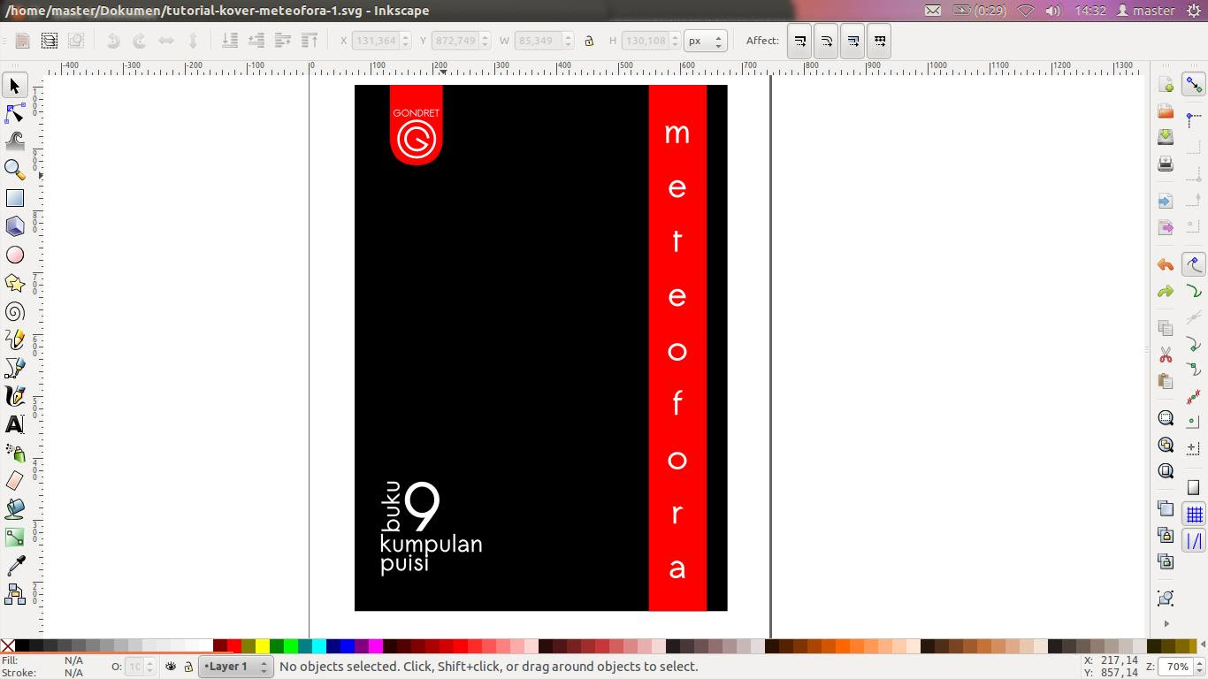Click the Select all objects button

23,41
